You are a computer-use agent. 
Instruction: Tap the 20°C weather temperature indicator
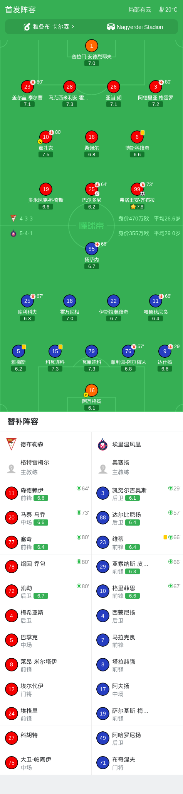click(168, 10)
